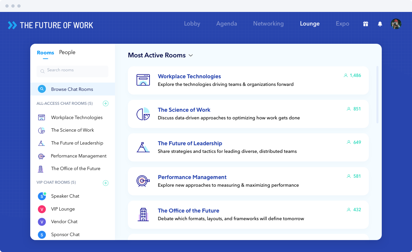The image size is (412, 252).
Task: Add a new VIP chat room
Action: coord(106,183)
